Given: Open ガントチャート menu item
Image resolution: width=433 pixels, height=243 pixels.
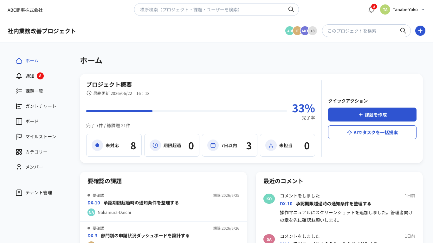Looking at the screenshot, I should [41, 106].
